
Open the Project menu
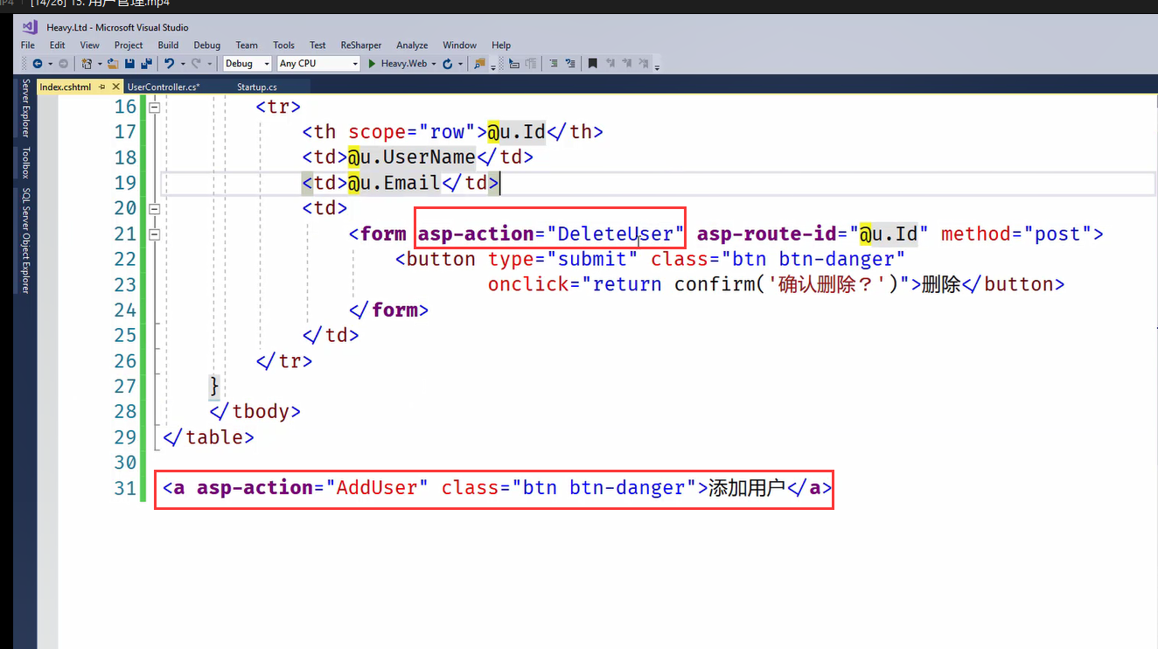pos(129,45)
